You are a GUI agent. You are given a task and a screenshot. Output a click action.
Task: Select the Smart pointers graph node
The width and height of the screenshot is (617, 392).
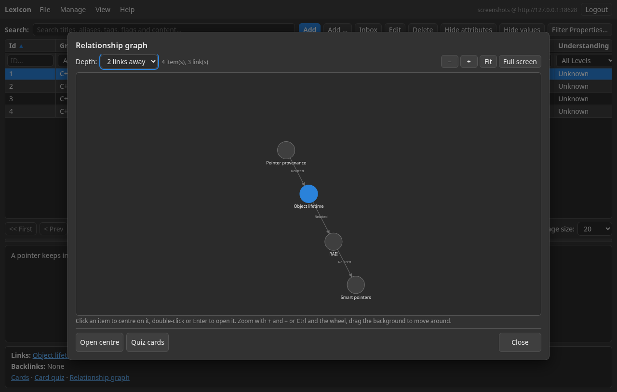(x=356, y=284)
